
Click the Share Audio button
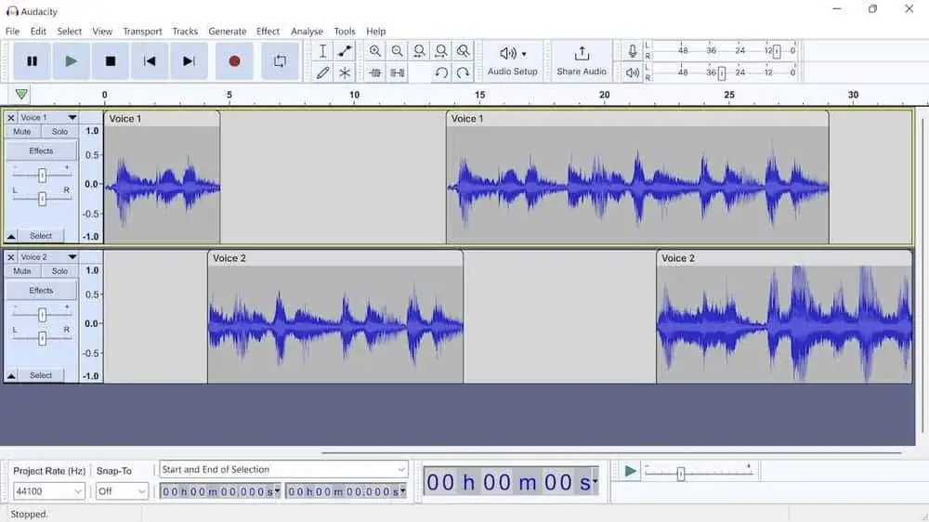coord(582,61)
